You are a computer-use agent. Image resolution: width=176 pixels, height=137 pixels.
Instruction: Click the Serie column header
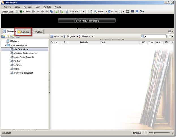[x=120, y=42]
